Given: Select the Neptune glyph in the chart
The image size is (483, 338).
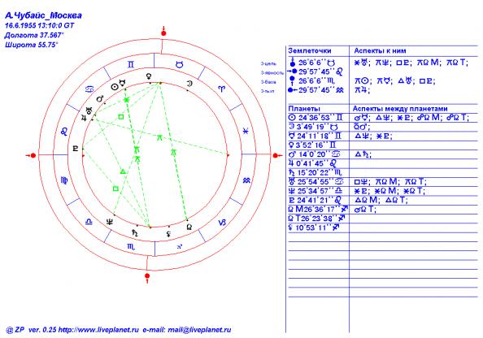Looking at the screenshot, I should (x=109, y=222).
